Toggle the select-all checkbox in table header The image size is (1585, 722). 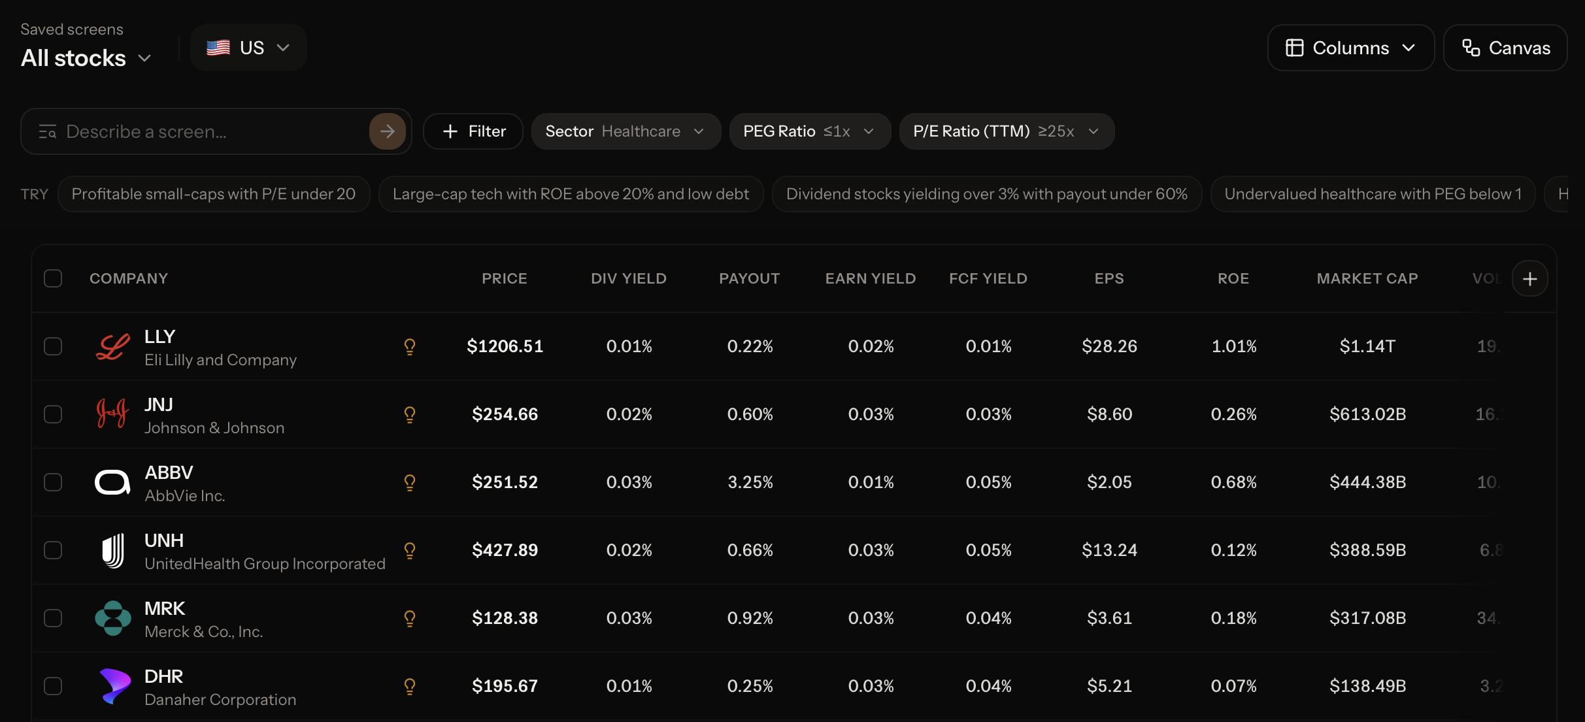53,278
